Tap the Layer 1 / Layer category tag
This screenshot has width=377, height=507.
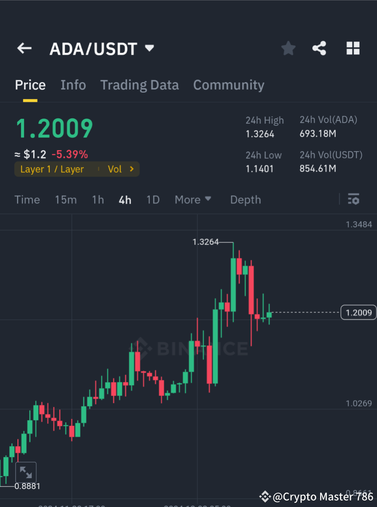pos(52,169)
